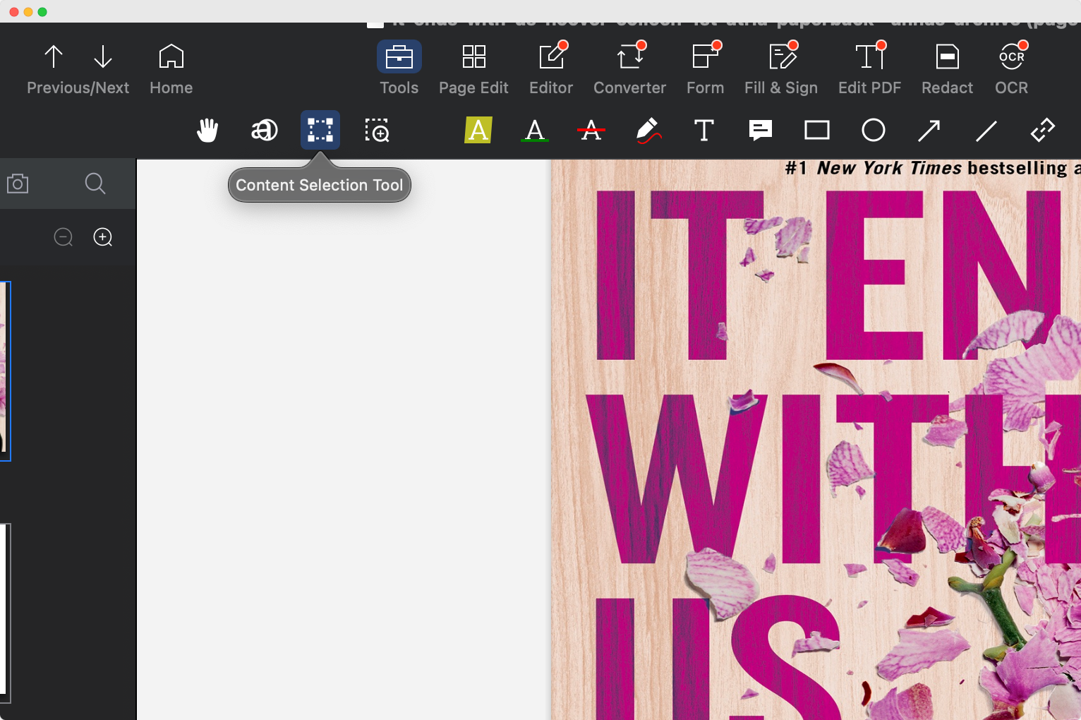Go to previous page with up arrow
The width and height of the screenshot is (1081, 720).
pyautogui.click(x=54, y=56)
